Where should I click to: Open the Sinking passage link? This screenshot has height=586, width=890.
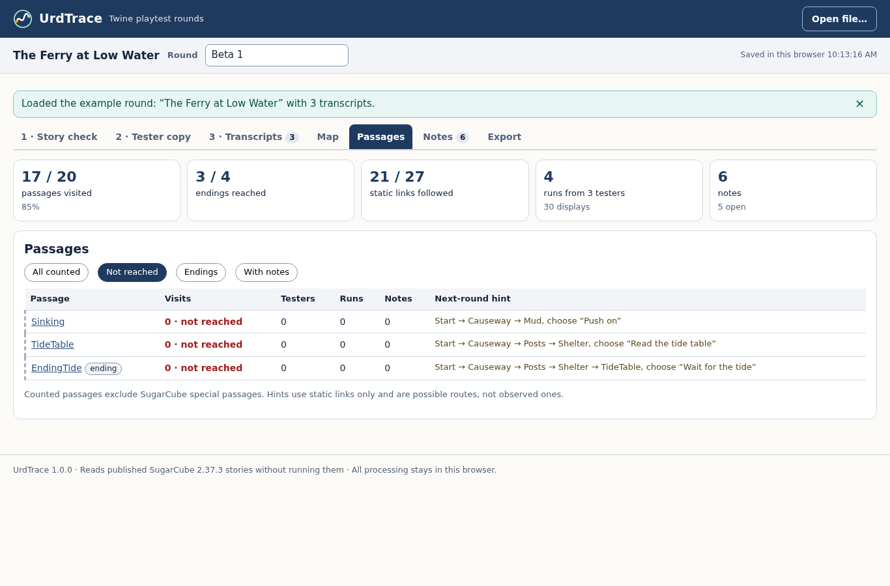pyautogui.click(x=48, y=322)
